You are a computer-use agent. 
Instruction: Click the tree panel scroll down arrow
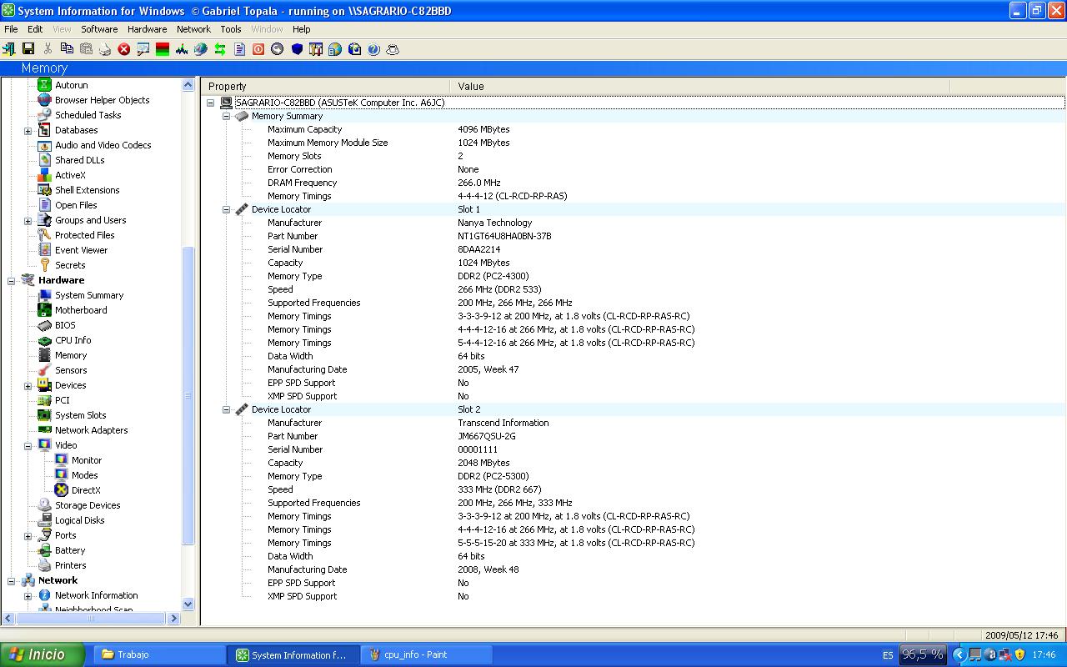[x=188, y=604]
